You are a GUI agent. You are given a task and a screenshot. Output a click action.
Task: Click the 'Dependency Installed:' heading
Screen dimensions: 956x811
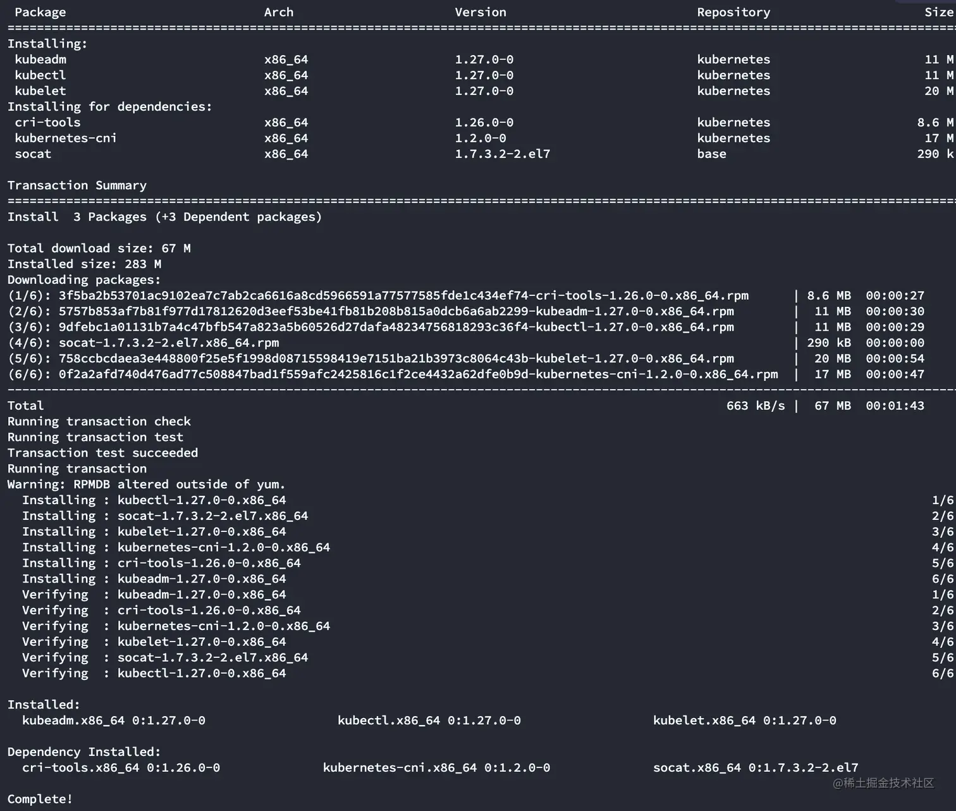click(84, 753)
